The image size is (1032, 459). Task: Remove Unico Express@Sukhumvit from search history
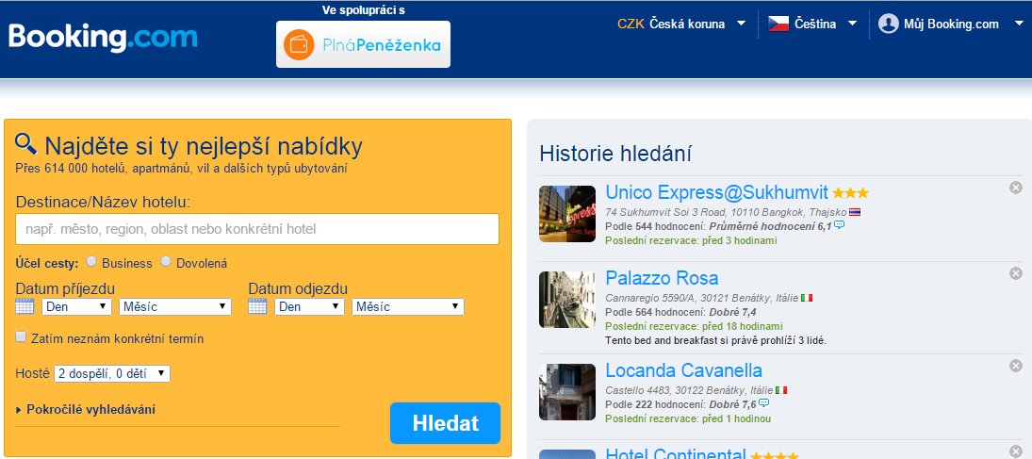coord(1016,188)
